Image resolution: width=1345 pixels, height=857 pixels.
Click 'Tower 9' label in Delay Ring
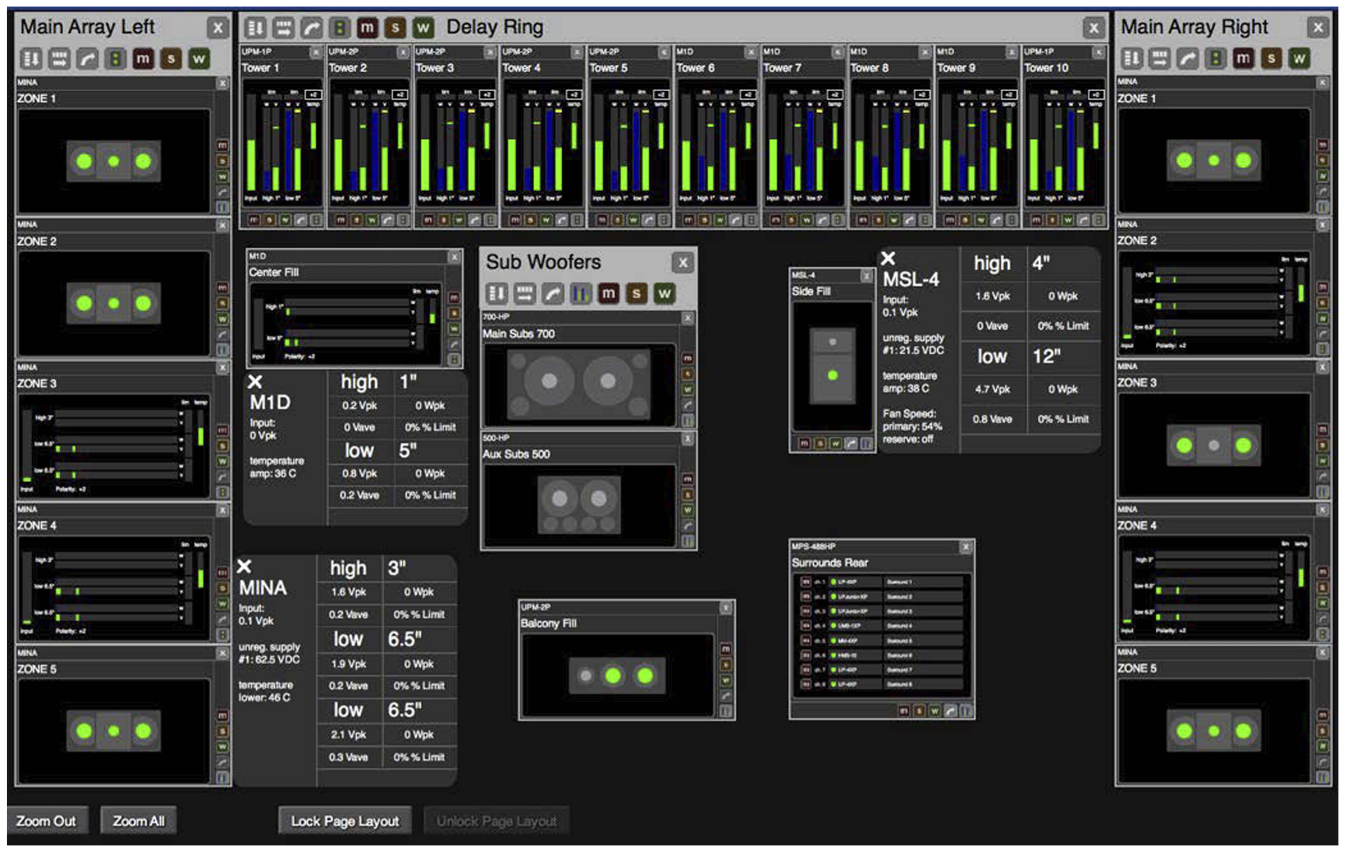(956, 68)
